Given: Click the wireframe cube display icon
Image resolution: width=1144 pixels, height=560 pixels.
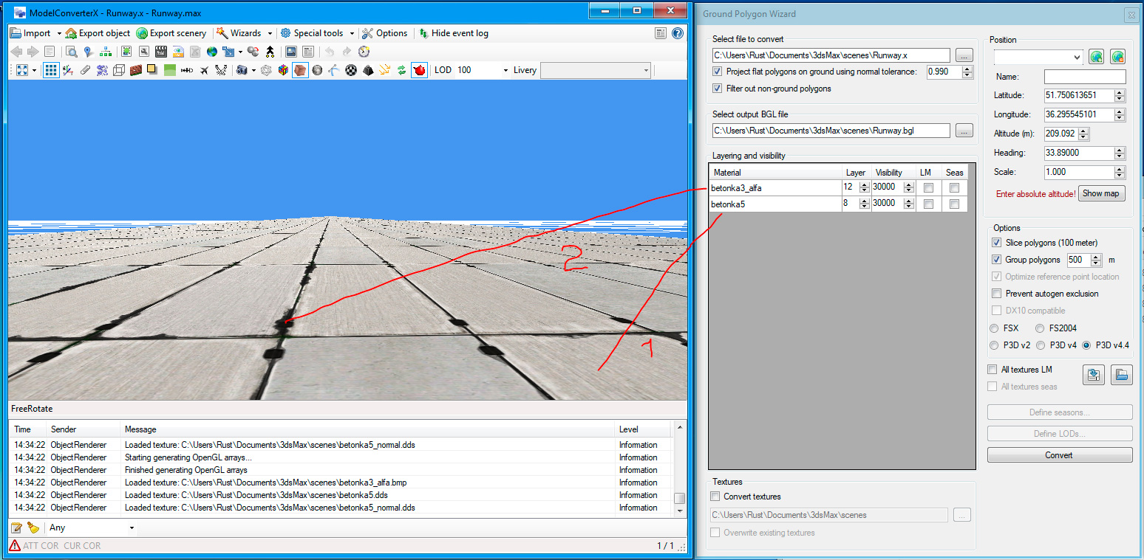Looking at the screenshot, I should (118, 70).
